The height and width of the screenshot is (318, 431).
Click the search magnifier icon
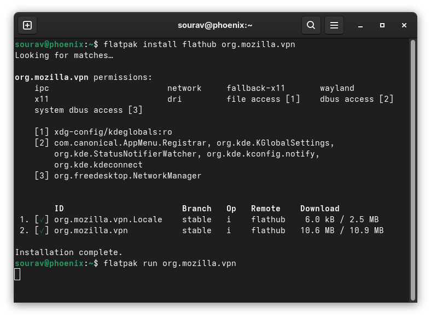pyautogui.click(x=311, y=25)
